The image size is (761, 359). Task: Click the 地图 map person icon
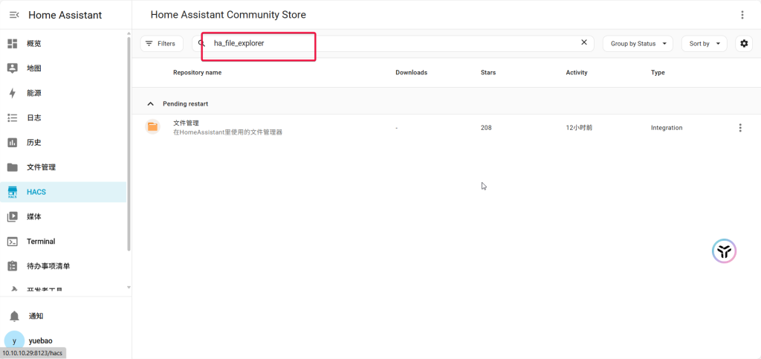[13, 68]
